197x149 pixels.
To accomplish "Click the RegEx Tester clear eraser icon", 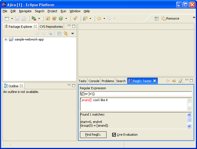I will [181, 81].
